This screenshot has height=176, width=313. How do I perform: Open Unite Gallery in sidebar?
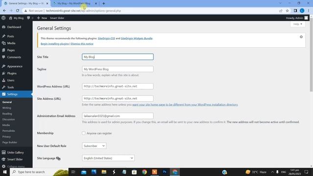15,153
